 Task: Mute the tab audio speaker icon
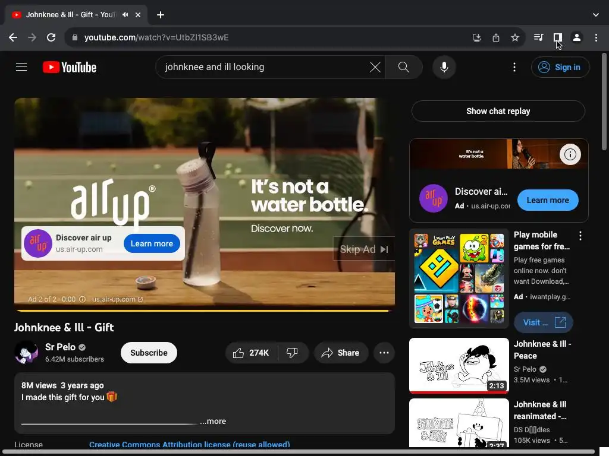click(125, 15)
